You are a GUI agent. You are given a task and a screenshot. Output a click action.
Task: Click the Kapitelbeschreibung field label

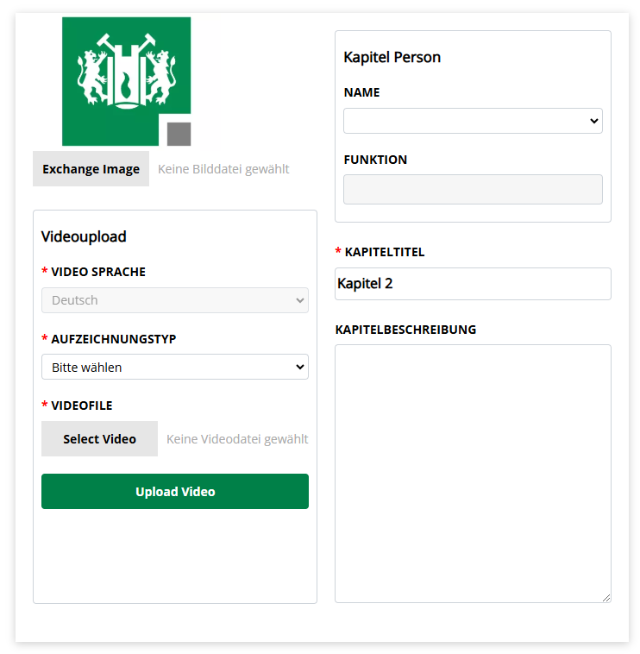(405, 330)
